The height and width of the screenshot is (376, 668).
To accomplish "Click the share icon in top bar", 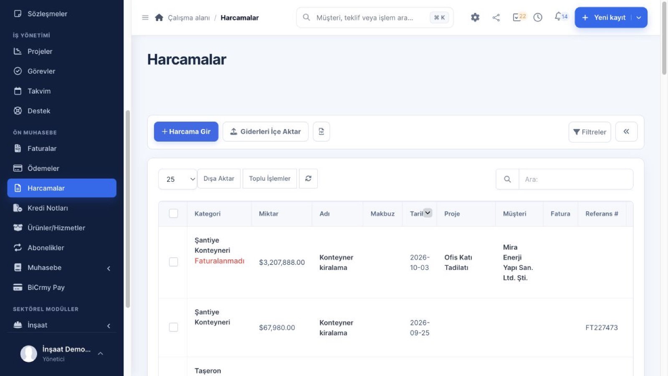I will (x=496, y=18).
